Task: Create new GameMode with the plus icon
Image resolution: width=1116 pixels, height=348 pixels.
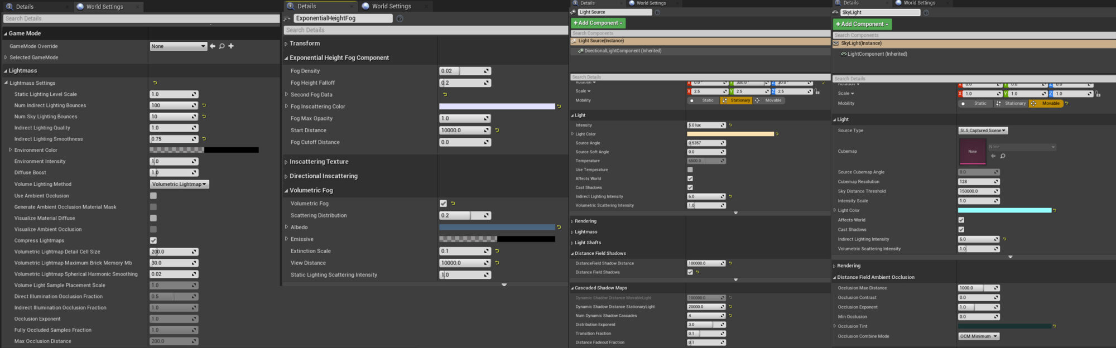Action: tap(231, 46)
